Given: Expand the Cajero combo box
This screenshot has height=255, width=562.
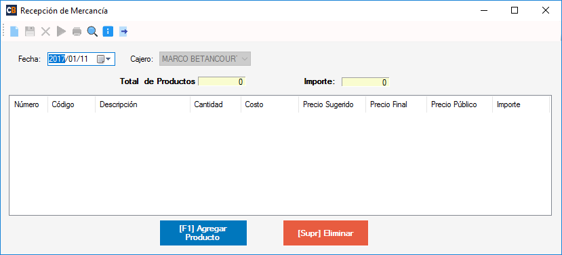Looking at the screenshot, I should [x=245, y=59].
